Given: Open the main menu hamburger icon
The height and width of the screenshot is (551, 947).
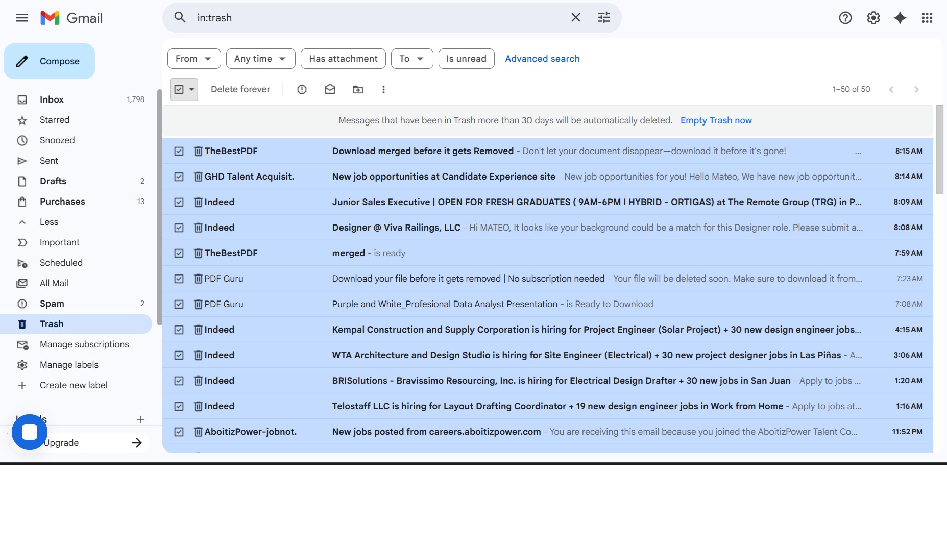Looking at the screenshot, I should pos(22,18).
